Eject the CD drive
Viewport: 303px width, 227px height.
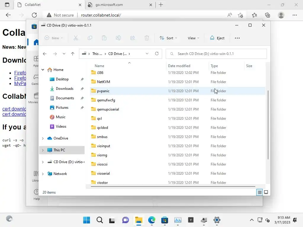pyautogui.click(x=217, y=38)
